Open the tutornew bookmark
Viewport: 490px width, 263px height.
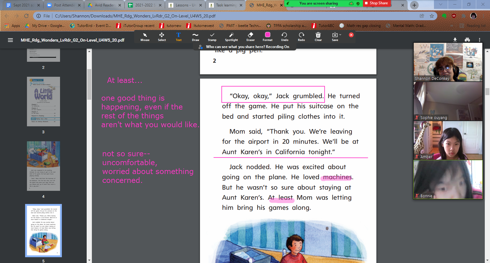(x=170, y=26)
